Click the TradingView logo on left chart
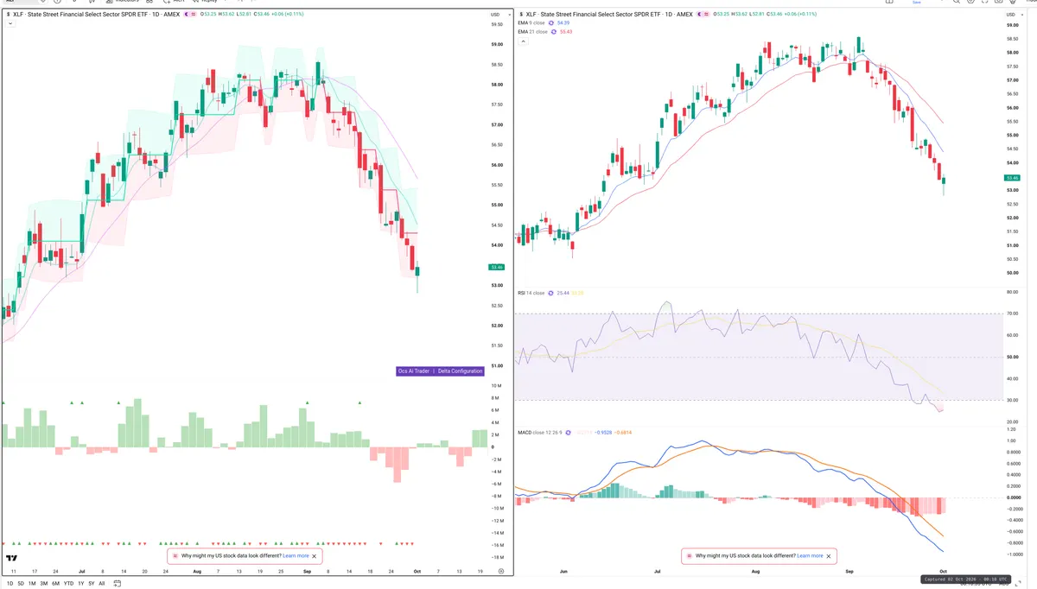Screen dimensions: 1037x589 [x=11, y=558]
